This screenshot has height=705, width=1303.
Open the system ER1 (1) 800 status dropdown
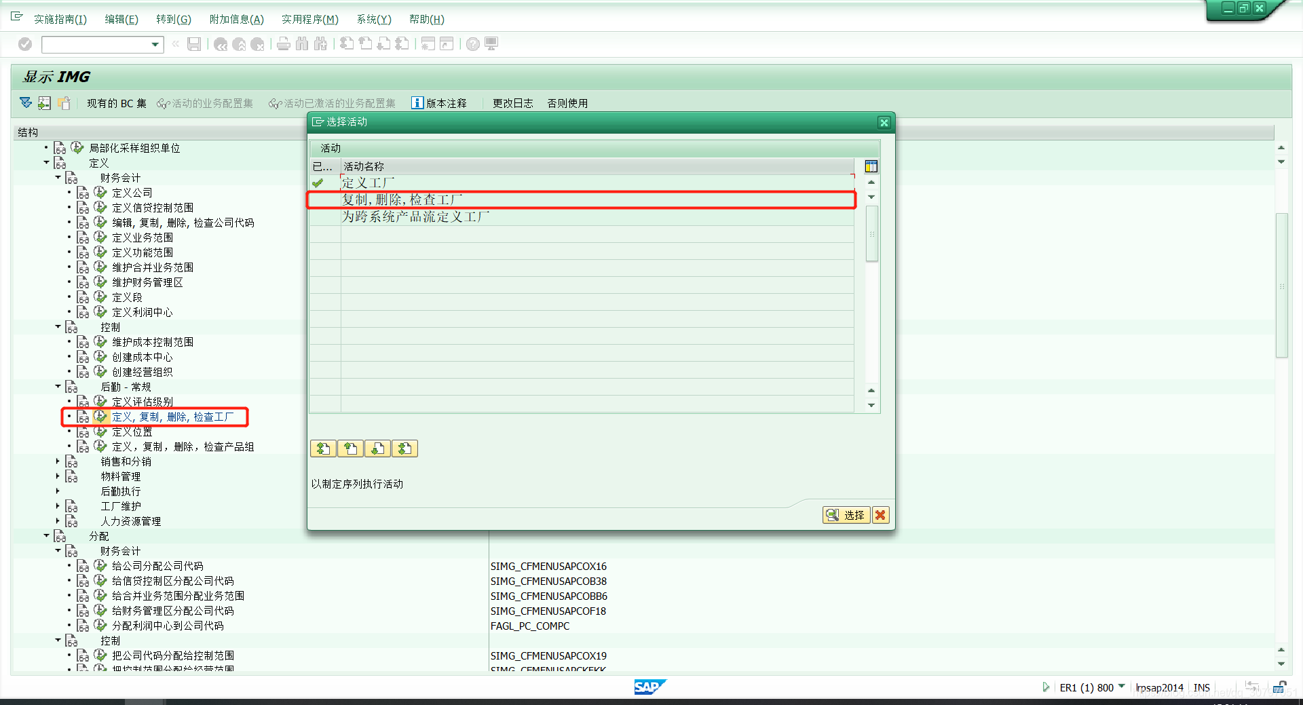pyautogui.click(x=1121, y=687)
